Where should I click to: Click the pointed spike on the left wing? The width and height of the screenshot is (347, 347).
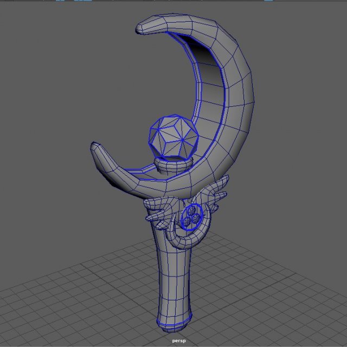[x=151, y=219]
